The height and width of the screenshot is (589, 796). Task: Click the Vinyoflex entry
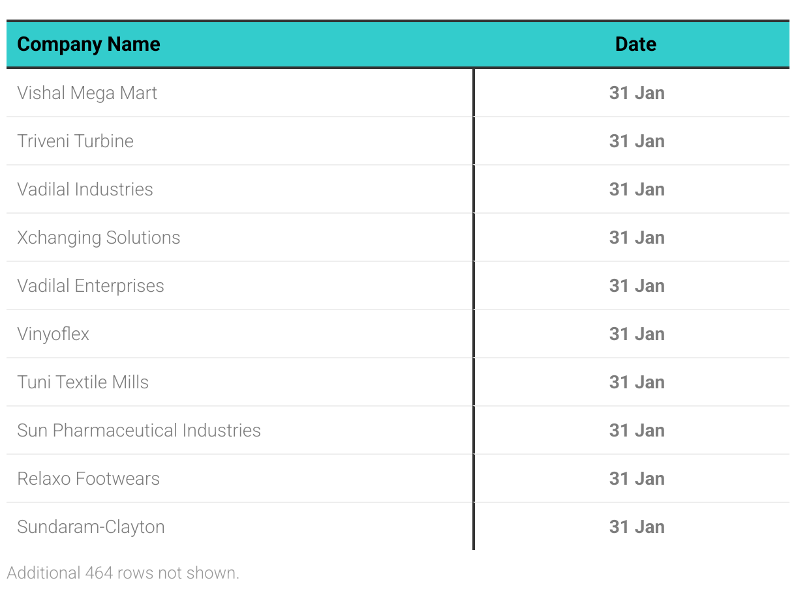[54, 334]
